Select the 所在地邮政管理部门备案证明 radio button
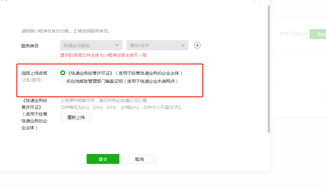Screen dimensions: 326x189 pyautogui.click(x=62, y=81)
